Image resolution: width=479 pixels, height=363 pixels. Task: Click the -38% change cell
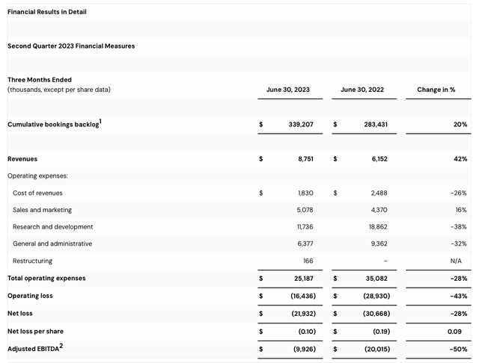pyautogui.click(x=459, y=227)
